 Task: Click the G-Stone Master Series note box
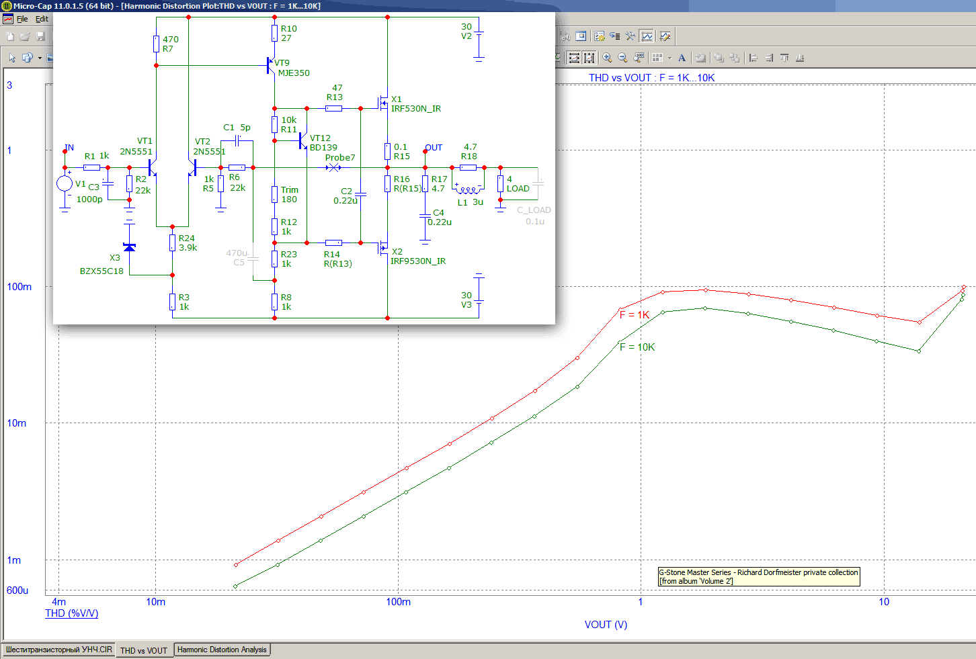[759, 577]
